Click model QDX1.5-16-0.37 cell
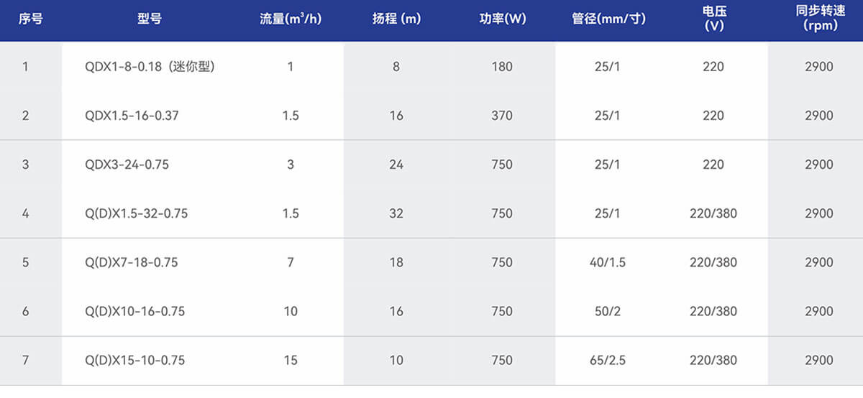 coord(132,116)
